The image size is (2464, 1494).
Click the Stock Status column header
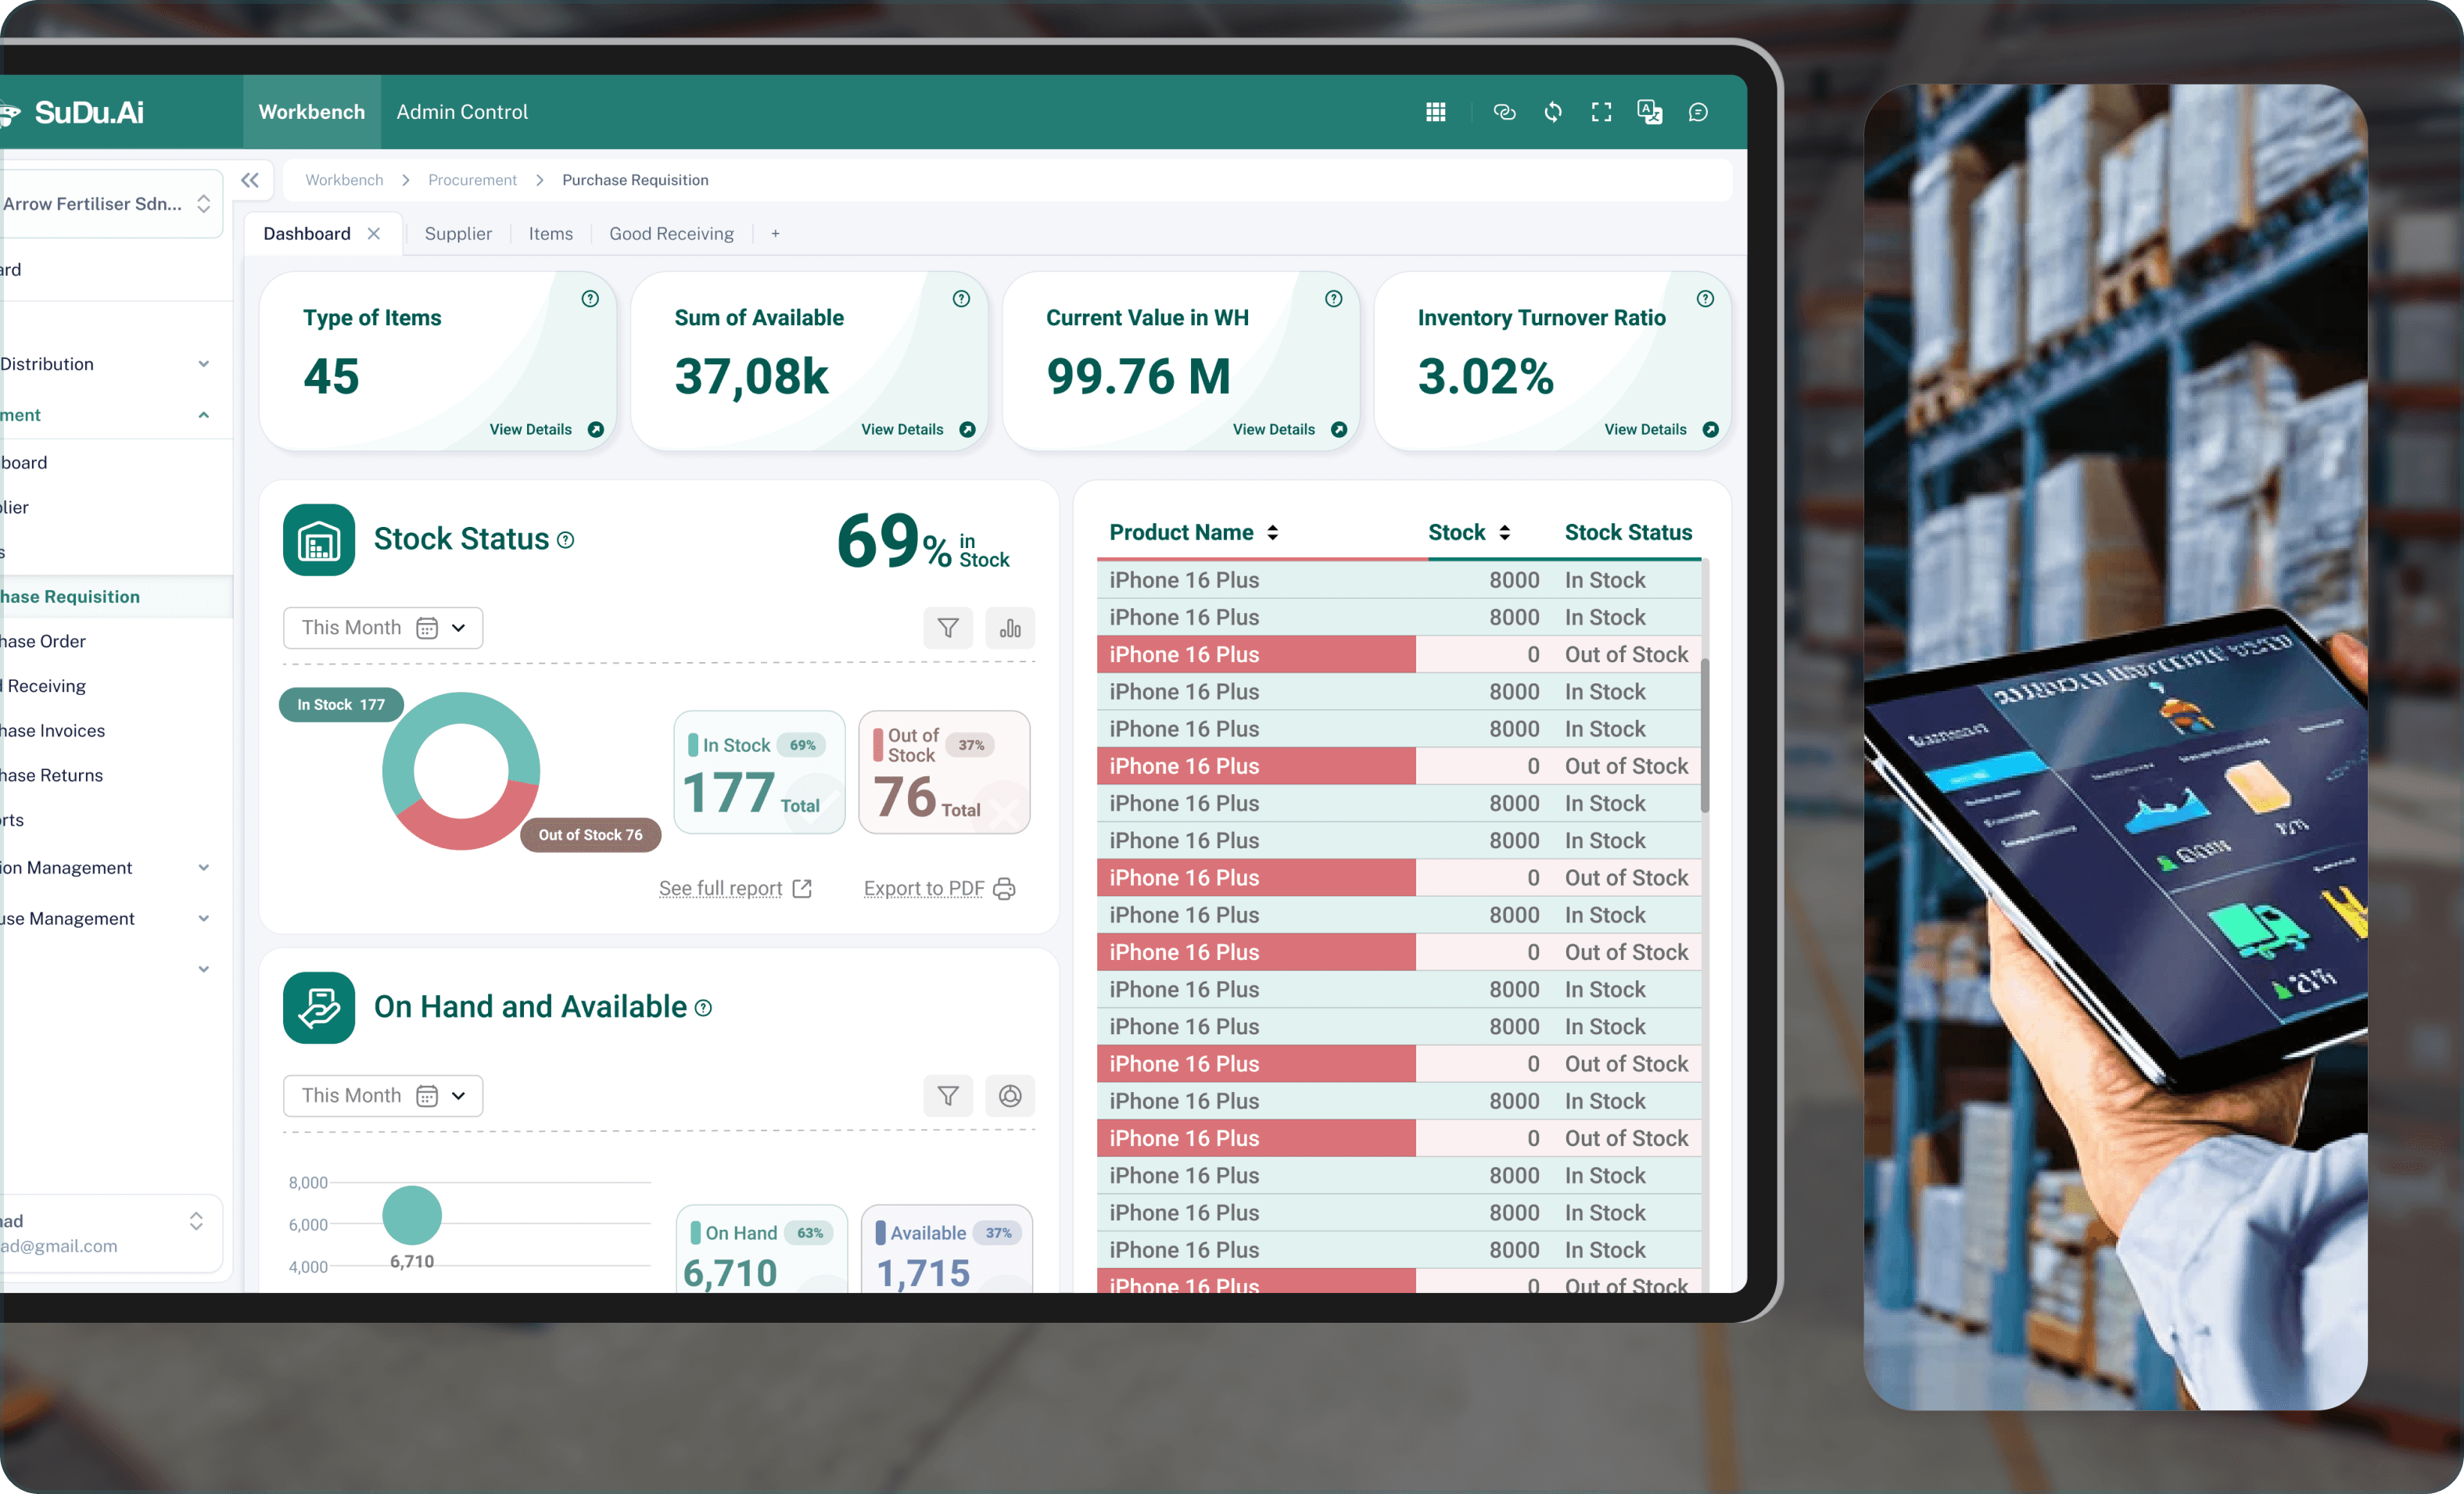coord(1628,532)
